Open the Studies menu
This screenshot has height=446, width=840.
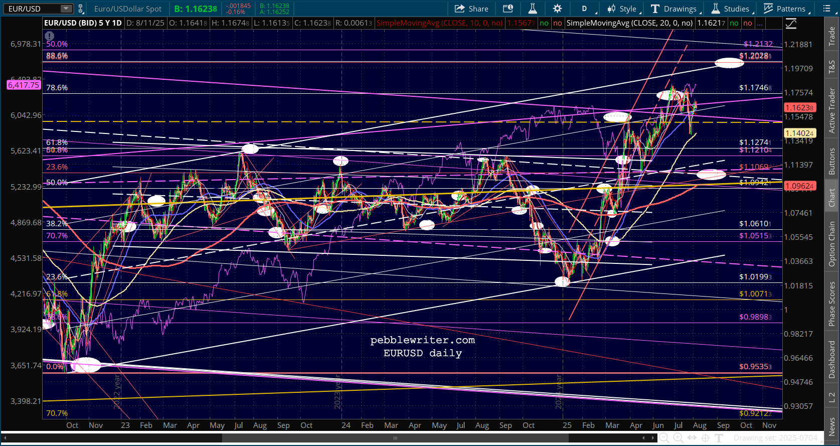731,9
